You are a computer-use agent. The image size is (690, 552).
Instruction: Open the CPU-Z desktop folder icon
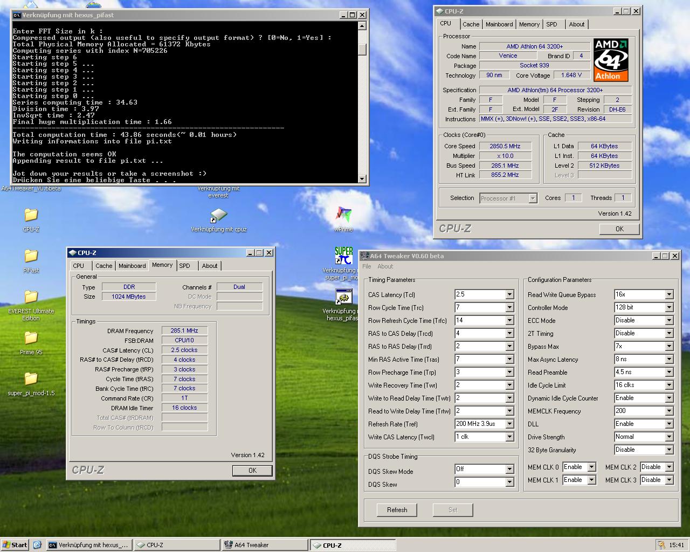click(31, 215)
